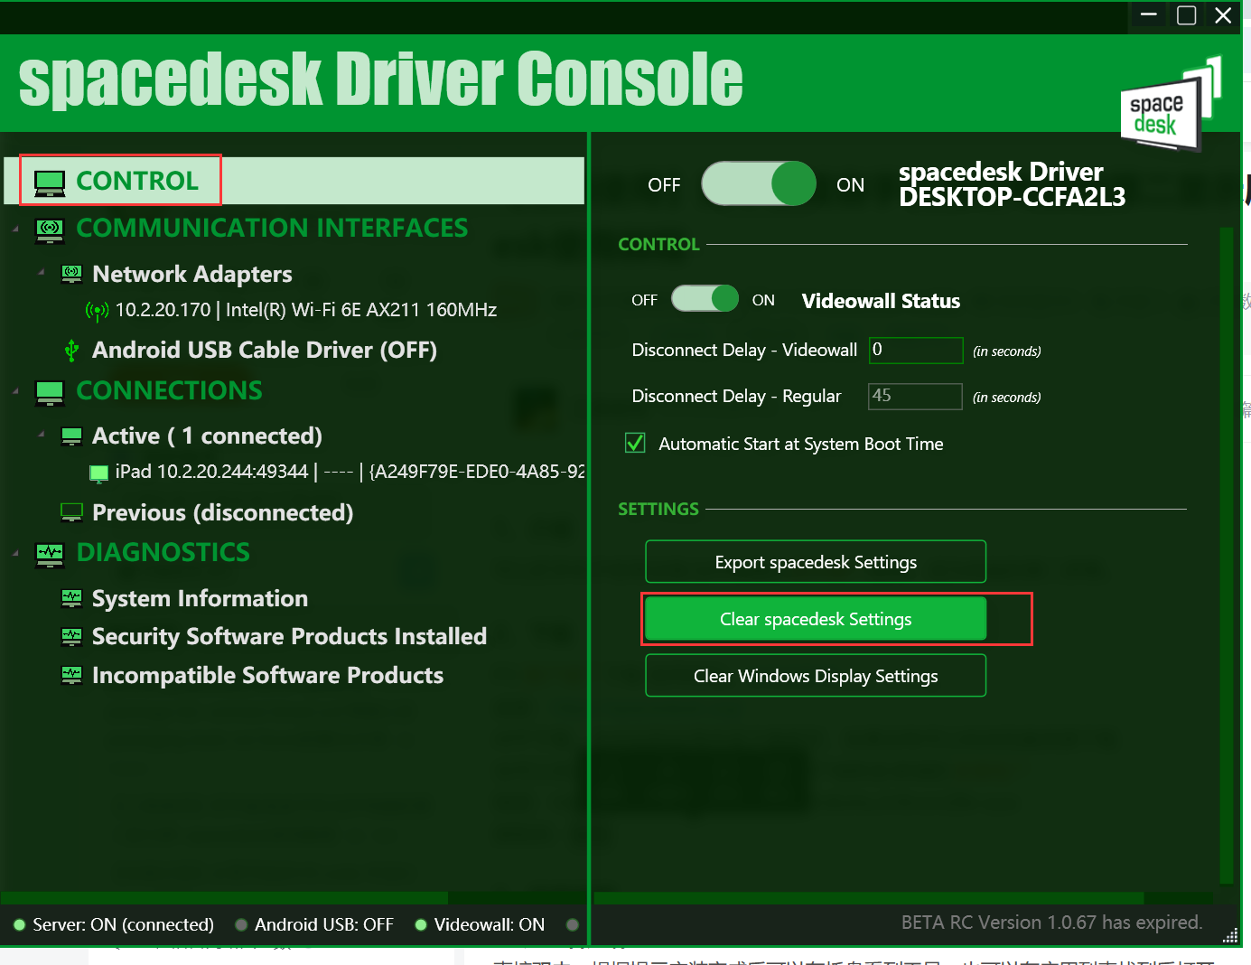Click Clear spacedesk Settings button
The image size is (1251, 965).
click(816, 619)
